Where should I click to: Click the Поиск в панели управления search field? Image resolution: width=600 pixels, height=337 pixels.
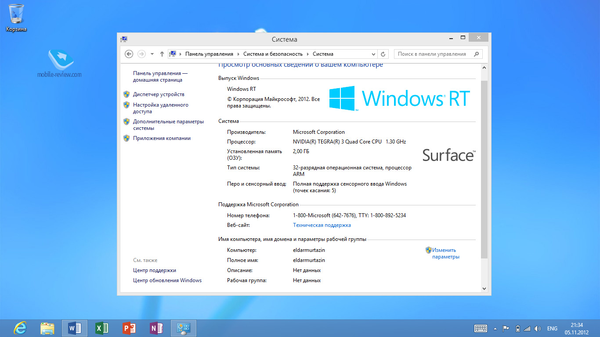(x=438, y=54)
